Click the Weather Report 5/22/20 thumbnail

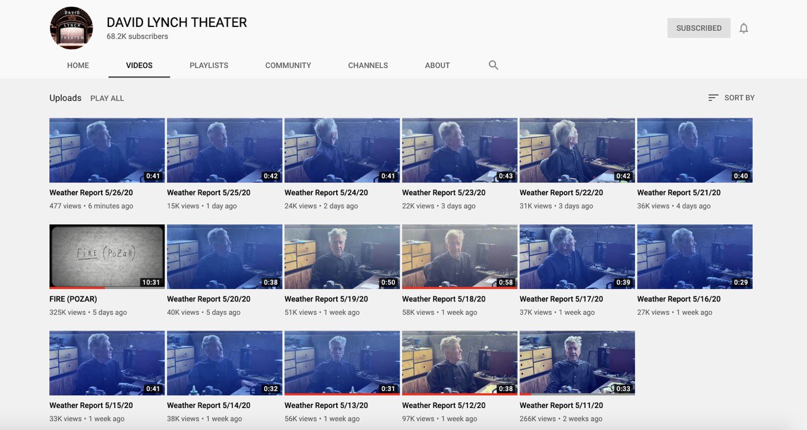point(578,150)
